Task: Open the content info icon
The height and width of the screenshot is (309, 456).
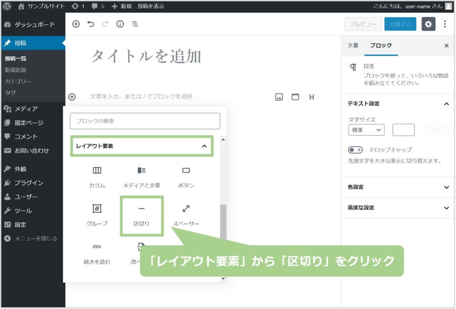Action: pos(120,24)
